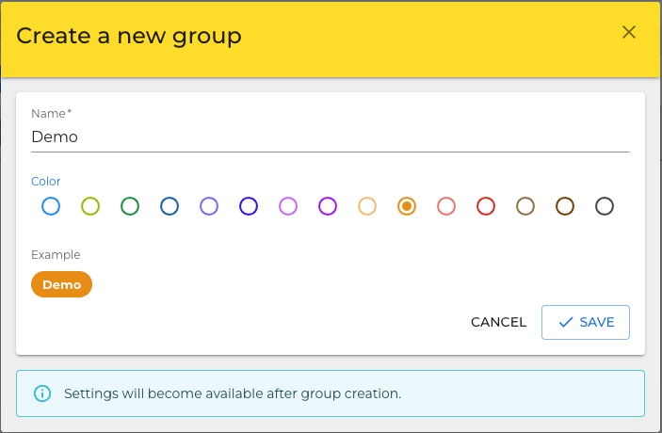Select the light blue color option
The width and height of the screenshot is (662, 433).
[51, 206]
